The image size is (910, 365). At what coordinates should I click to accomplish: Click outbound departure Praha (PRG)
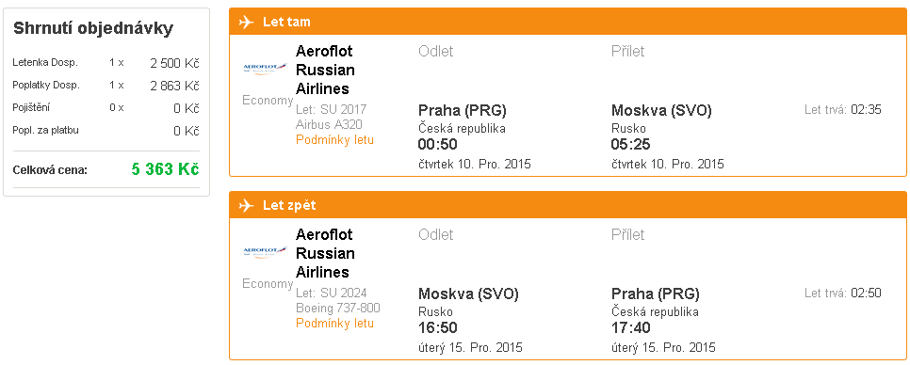463,110
